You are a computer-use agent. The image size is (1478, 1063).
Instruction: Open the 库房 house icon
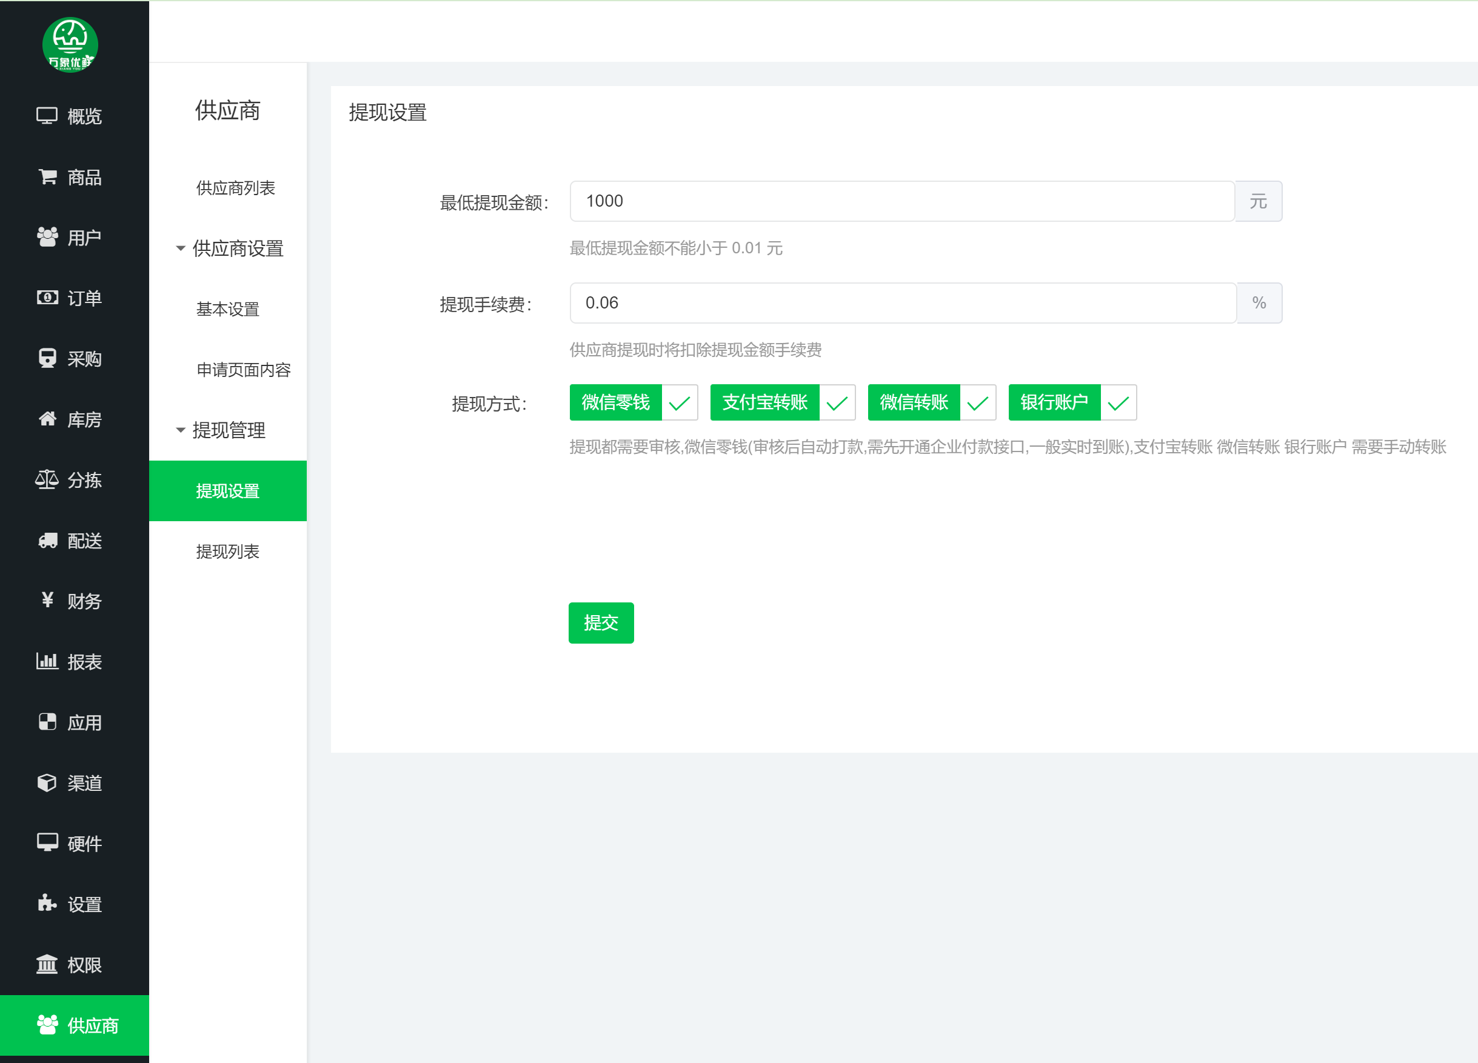pos(47,419)
